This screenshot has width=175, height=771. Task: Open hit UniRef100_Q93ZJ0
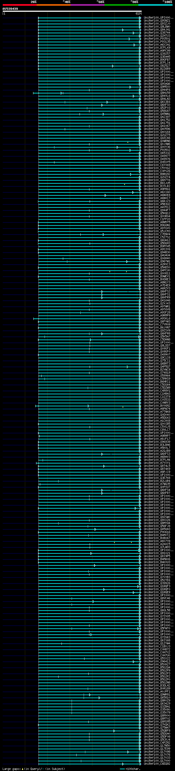[x=157, y=24]
